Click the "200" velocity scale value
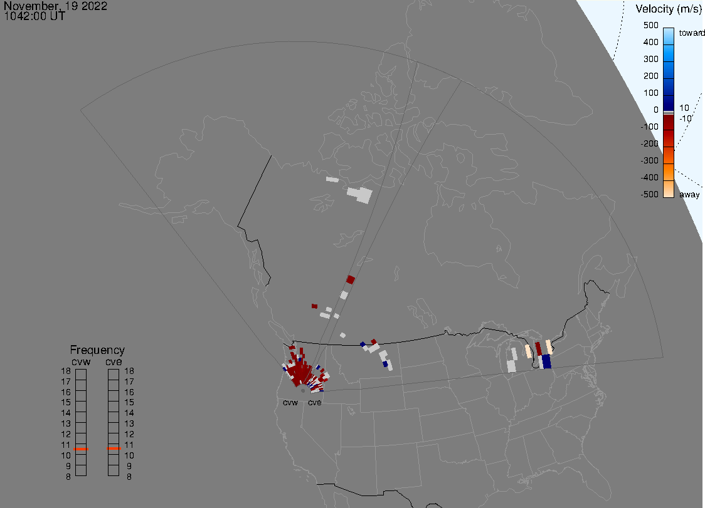705x508 pixels. pos(650,76)
